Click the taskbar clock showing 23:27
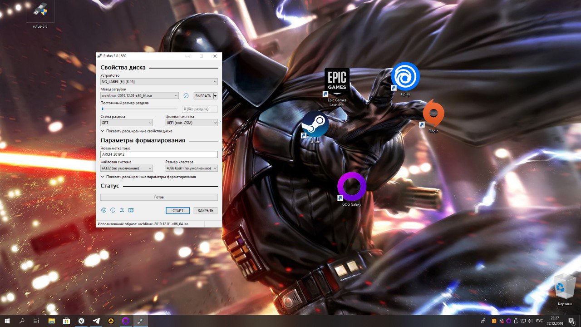Screen dimensions: 581x327 [555, 321]
